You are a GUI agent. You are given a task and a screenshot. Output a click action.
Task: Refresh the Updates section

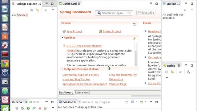134,39
